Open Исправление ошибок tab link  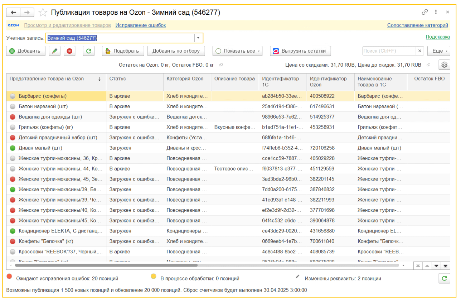coord(140,25)
